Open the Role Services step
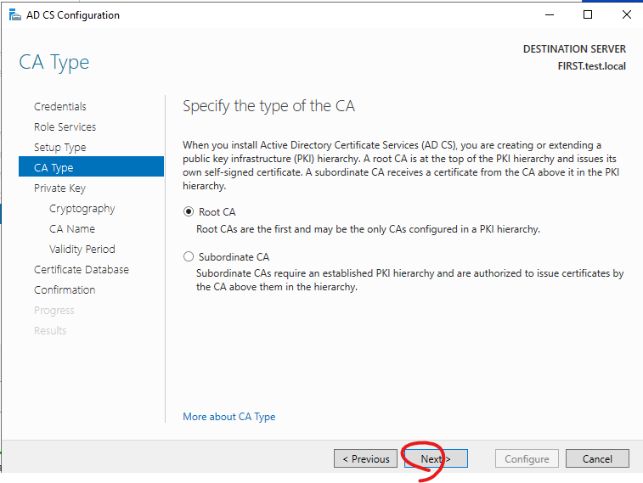Screen dimensions: 643x483 pos(65,127)
